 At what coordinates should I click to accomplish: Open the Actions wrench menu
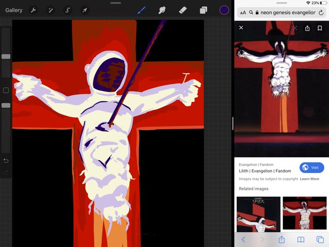click(x=33, y=10)
